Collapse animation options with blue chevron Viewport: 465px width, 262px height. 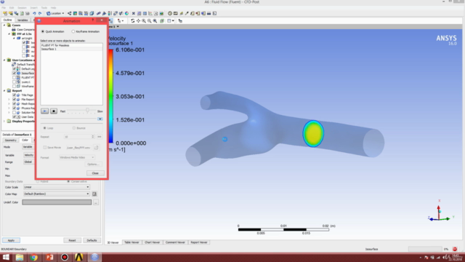click(x=100, y=119)
